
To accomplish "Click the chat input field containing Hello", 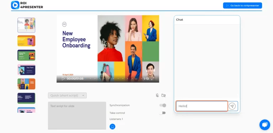I will tap(202, 106).
